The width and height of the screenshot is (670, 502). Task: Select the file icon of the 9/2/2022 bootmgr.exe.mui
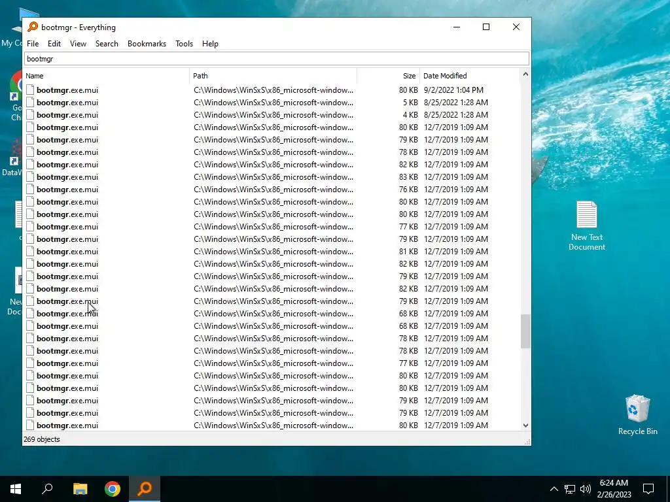tap(30, 90)
